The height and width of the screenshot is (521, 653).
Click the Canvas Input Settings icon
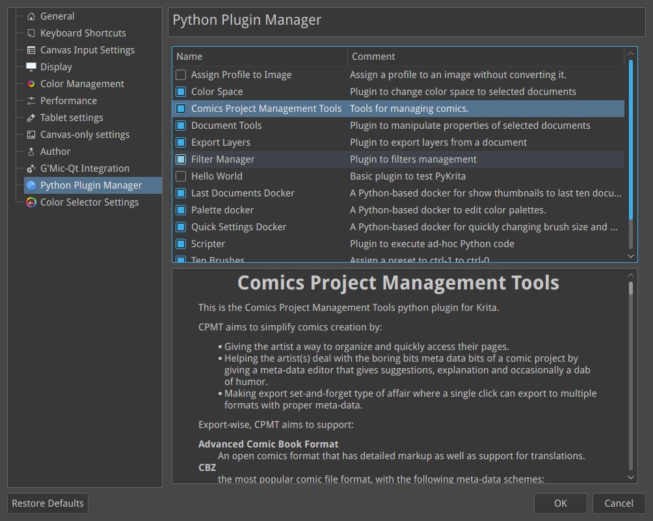pos(31,50)
